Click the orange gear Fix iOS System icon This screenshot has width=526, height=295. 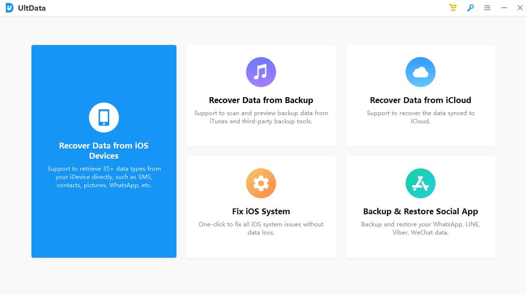click(261, 183)
